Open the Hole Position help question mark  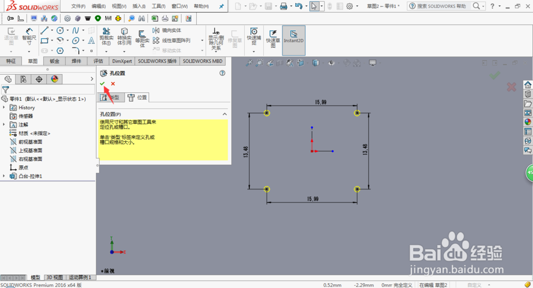222,73
